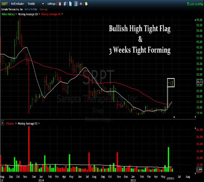Click the 2015 year label on time axis

(133, 180)
